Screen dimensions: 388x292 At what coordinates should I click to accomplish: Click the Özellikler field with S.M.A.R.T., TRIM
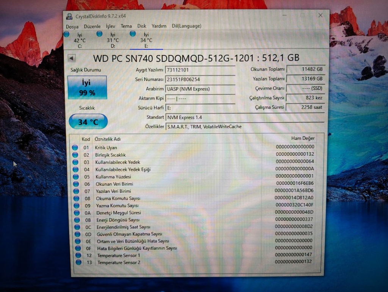tap(245, 126)
